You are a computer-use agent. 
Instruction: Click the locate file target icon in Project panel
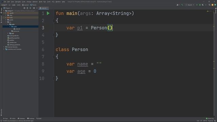point(24,8)
